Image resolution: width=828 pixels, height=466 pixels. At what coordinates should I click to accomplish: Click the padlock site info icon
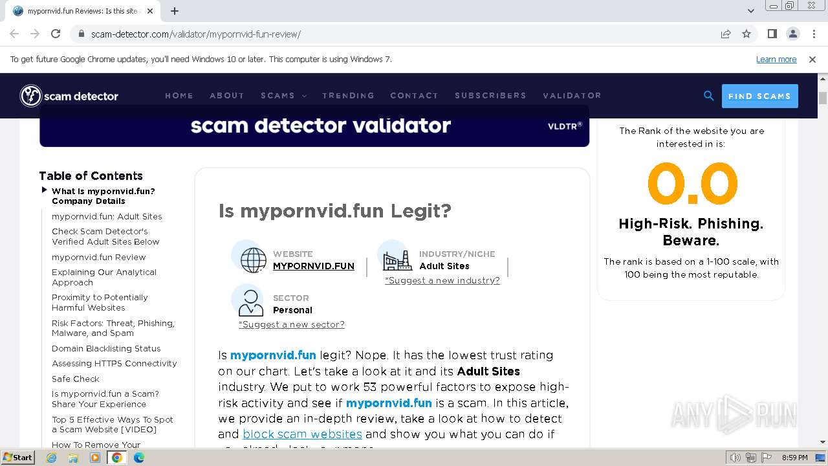point(82,34)
